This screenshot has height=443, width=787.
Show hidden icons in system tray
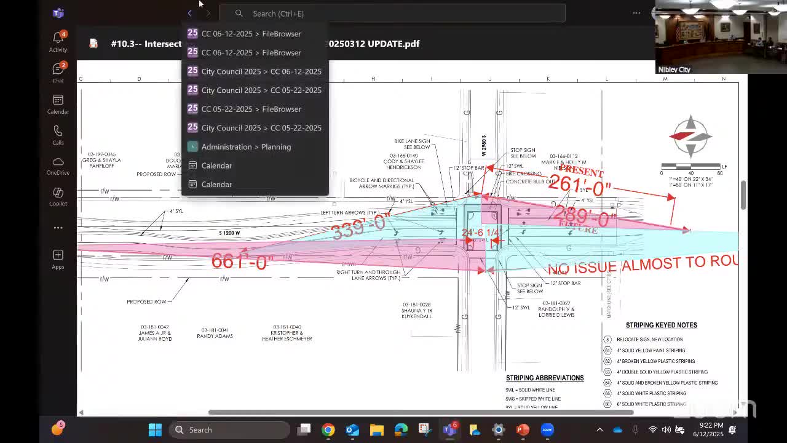pyautogui.click(x=599, y=430)
